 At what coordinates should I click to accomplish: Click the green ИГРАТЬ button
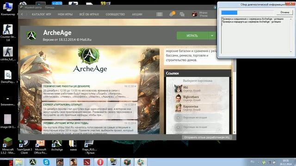192,36
